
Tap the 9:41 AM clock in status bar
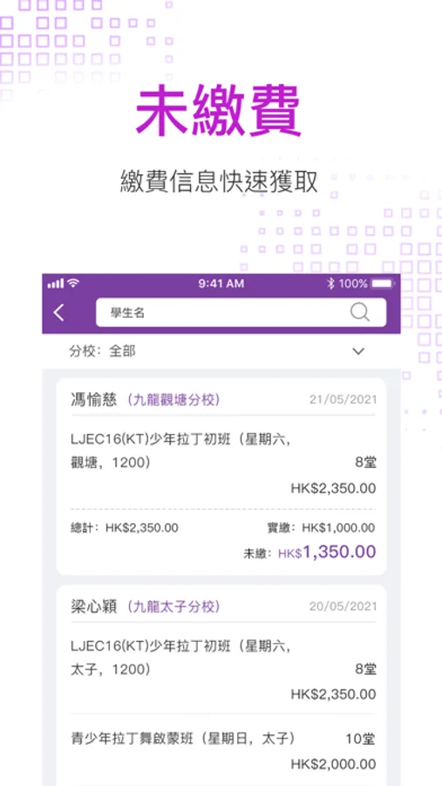[x=221, y=284]
